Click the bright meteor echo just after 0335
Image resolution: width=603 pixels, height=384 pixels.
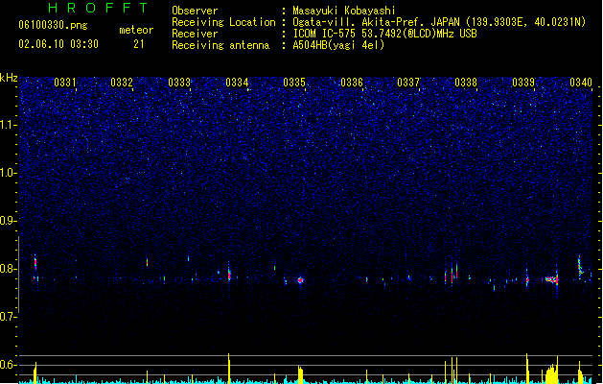(x=301, y=280)
